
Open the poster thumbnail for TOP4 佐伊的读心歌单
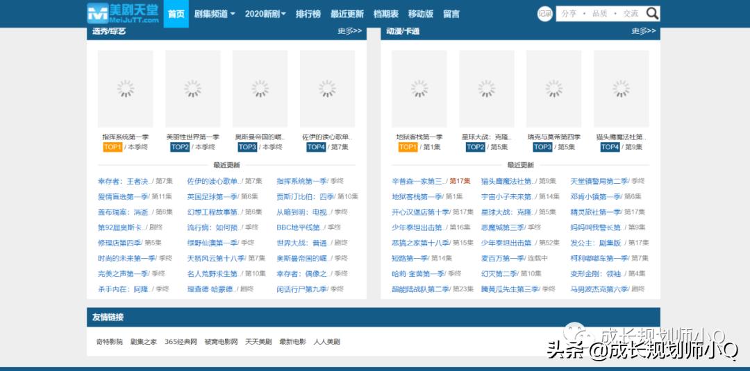click(328, 89)
